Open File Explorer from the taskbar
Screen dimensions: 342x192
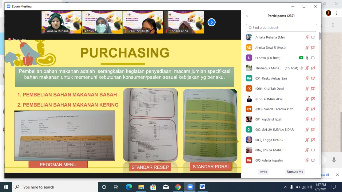[x=141, y=187]
